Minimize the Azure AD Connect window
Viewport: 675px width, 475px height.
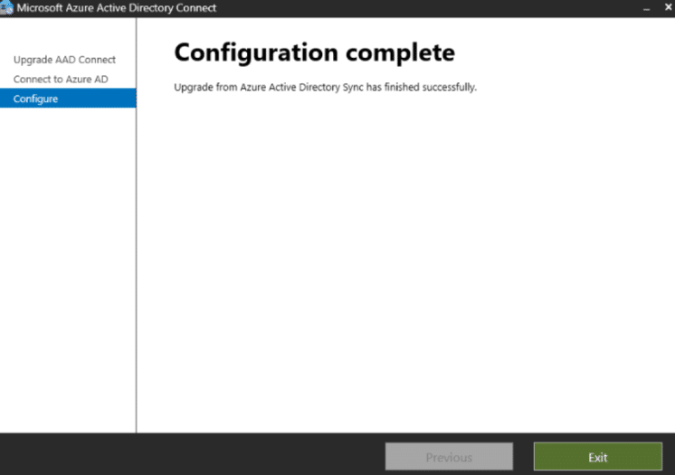[x=647, y=8]
